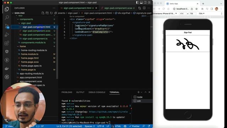Click div.signPad in the breadcrumb

122,13
